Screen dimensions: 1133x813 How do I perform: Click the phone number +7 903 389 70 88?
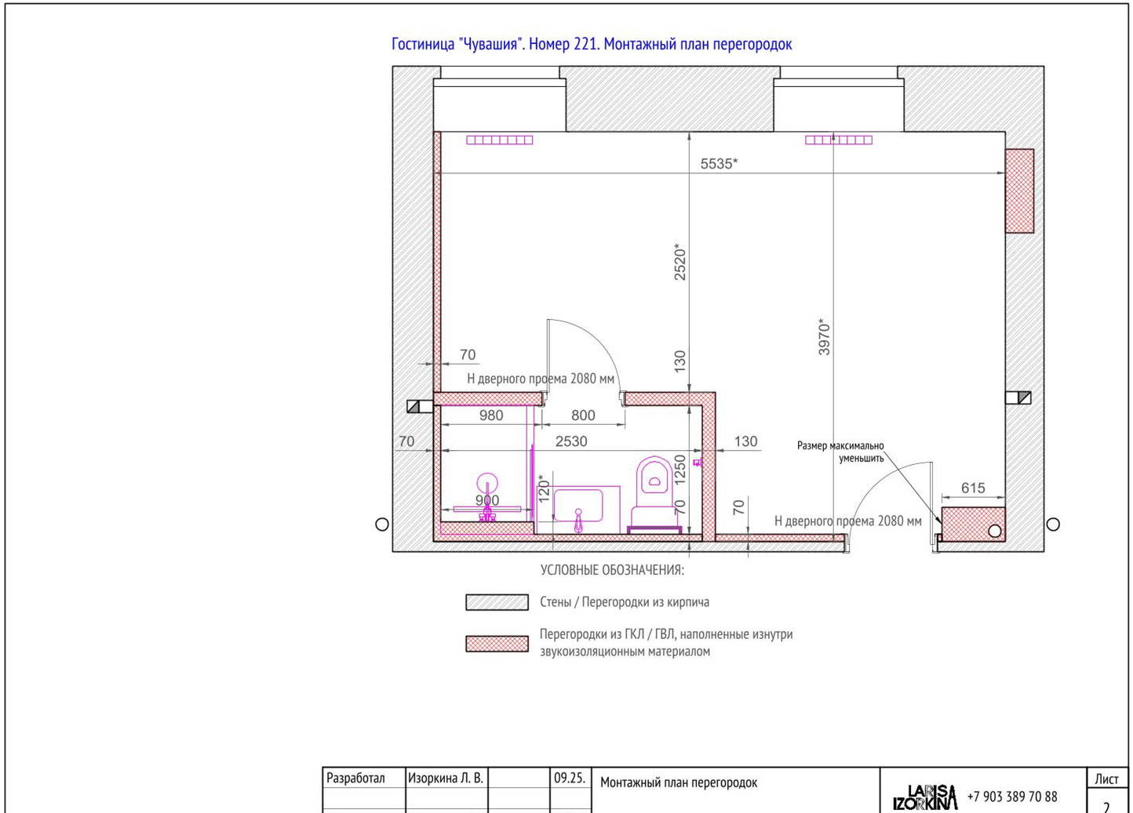[1012, 797]
